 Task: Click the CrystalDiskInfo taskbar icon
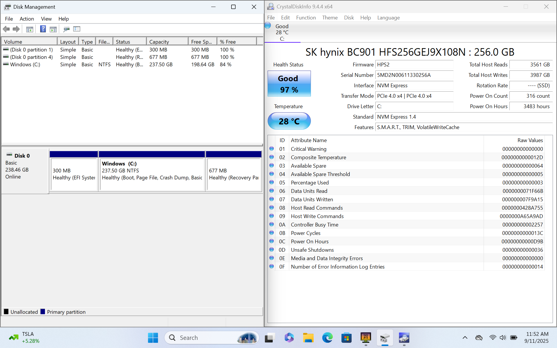coord(404,338)
